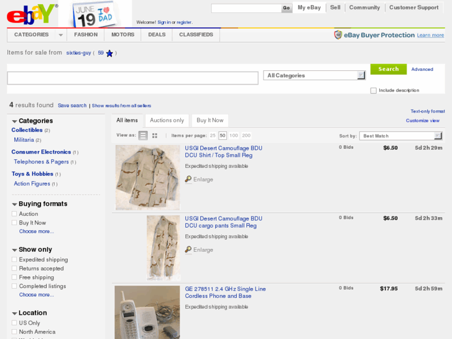Image resolution: width=452 pixels, height=339 pixels.
Task: Click Enlarge magnifier for camouflage shirt
Action: [188, 180]
